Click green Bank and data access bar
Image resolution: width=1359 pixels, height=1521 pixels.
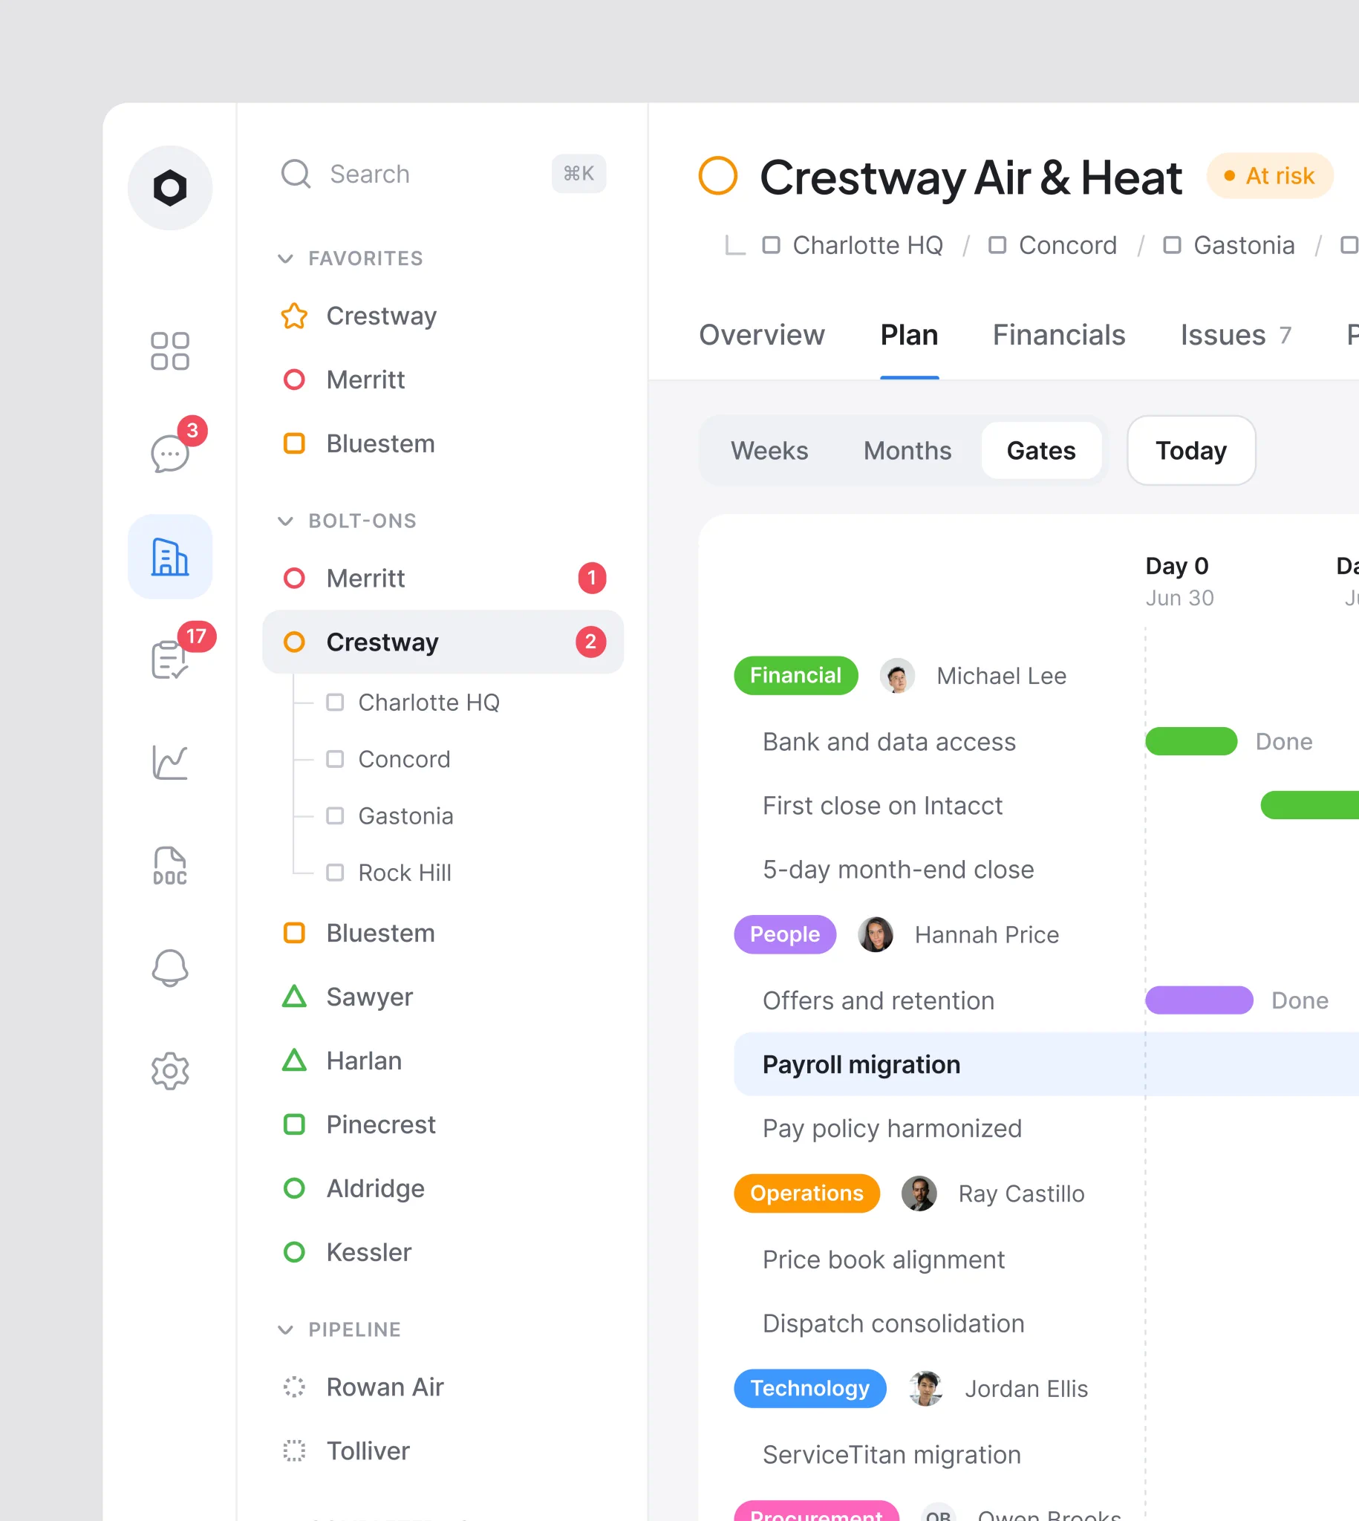coord(1191,741)
